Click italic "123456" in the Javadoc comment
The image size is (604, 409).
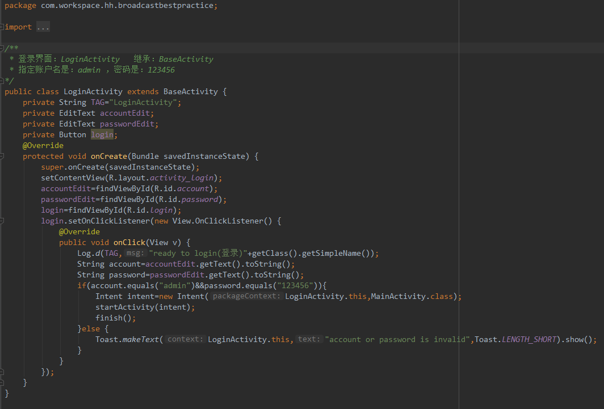[x=161, y=70]
